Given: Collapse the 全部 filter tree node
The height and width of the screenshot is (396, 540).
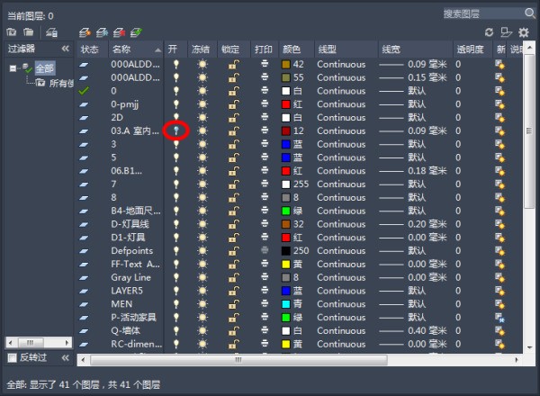Looking at the screenshot, I should [13, 68].
